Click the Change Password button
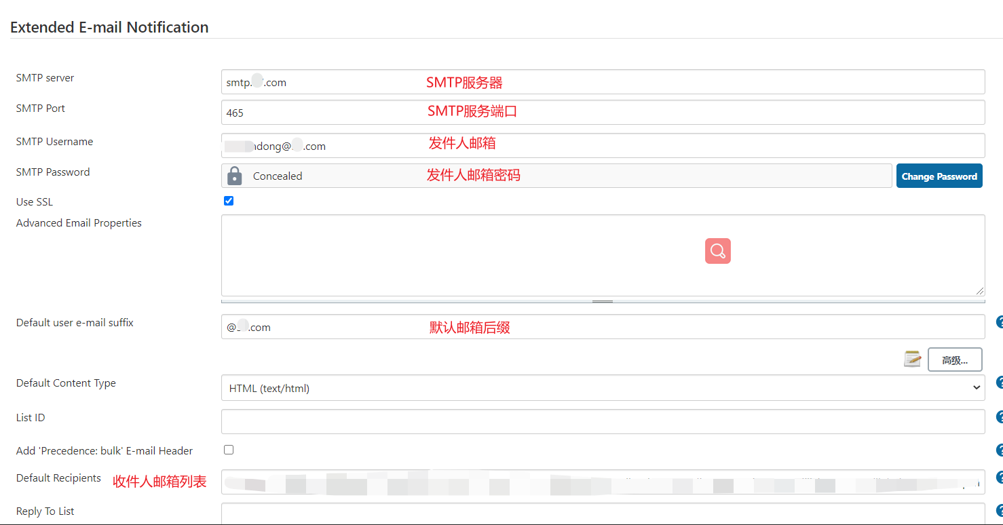The width and height of the screenshot is (1003, 525). (x=939, y=176)
